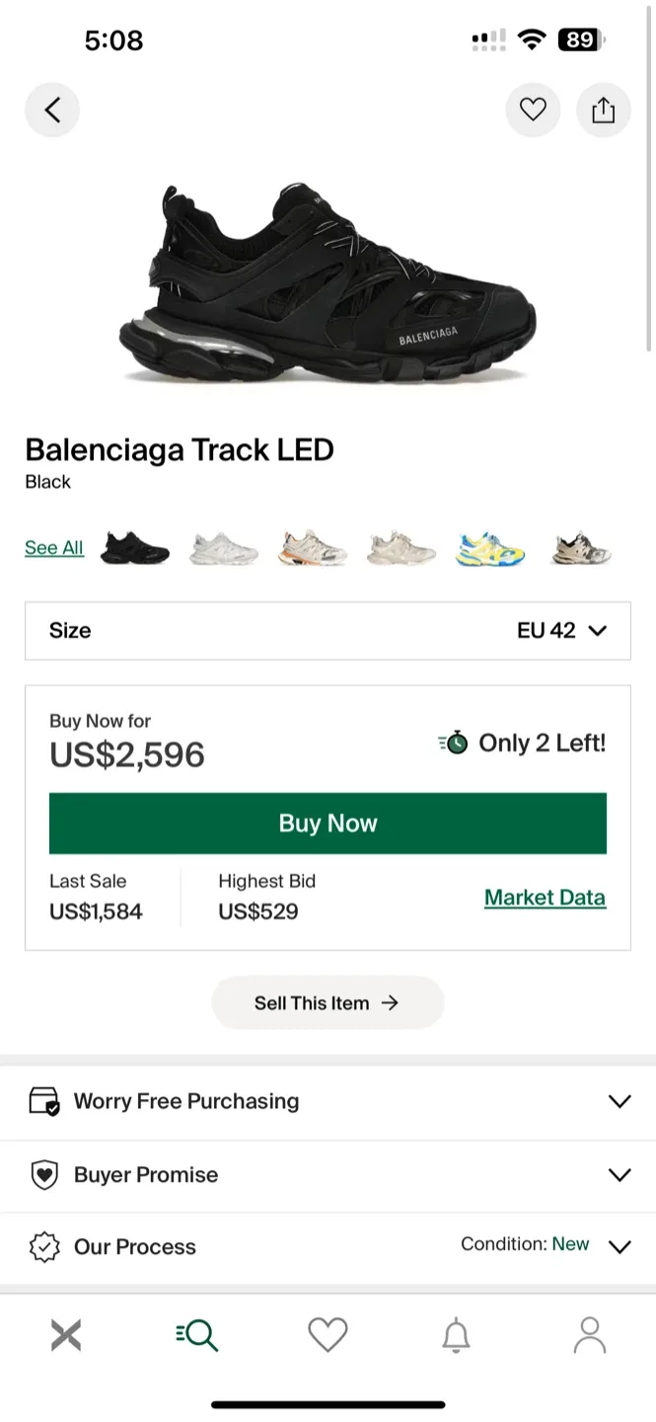The width and height of the screenshot is (656, 1422).
Task: Tap the search icon in bottom navigation
Action: pyautogui.click(x=195, y=1334)
